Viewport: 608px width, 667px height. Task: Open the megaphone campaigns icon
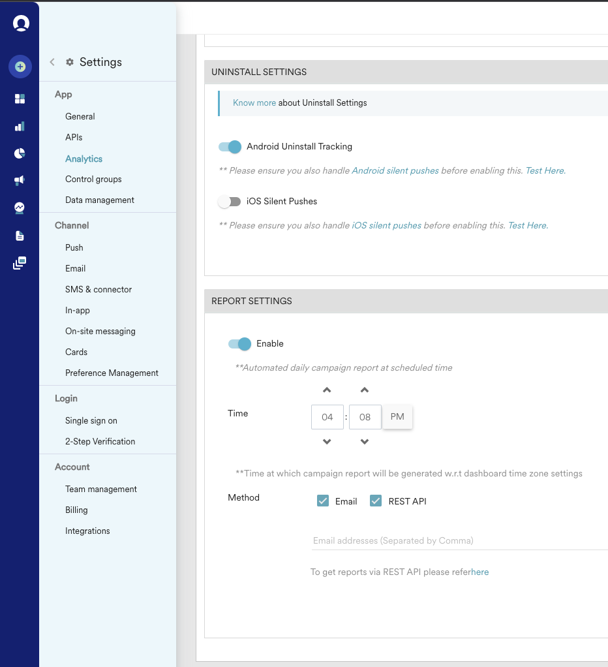click(x=20, y=181)
